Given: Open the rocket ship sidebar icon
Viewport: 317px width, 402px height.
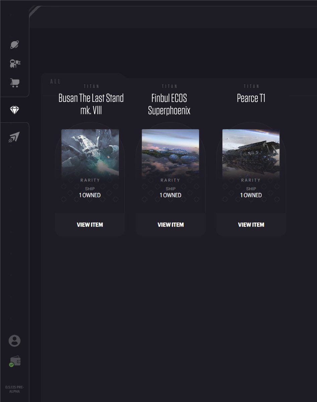Looking at the screenshot, I should click(x=14, y=137).
